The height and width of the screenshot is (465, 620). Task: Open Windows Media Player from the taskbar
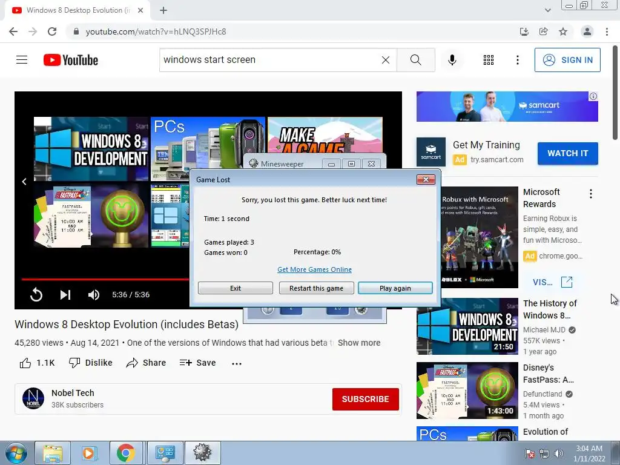tap(90, 453)
